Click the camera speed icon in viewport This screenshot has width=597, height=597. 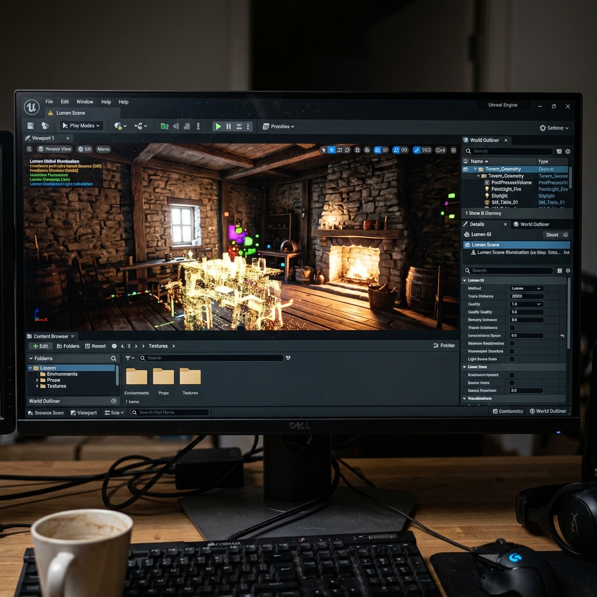(x=441, y=150)
